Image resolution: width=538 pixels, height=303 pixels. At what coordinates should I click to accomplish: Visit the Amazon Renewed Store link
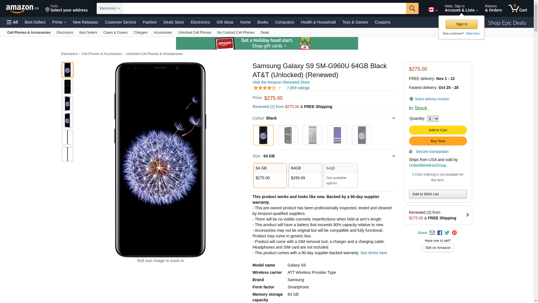pyautogui.click(x=281, y=82)
